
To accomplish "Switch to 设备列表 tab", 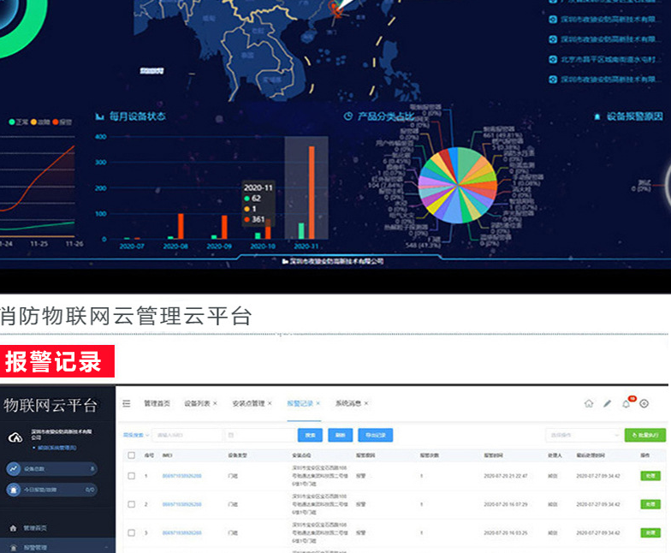I will point(197,403).
